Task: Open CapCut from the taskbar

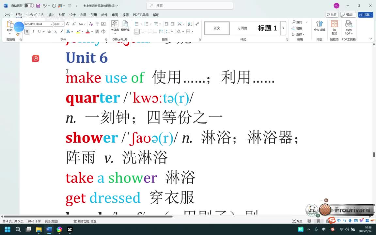Action: 70,229
